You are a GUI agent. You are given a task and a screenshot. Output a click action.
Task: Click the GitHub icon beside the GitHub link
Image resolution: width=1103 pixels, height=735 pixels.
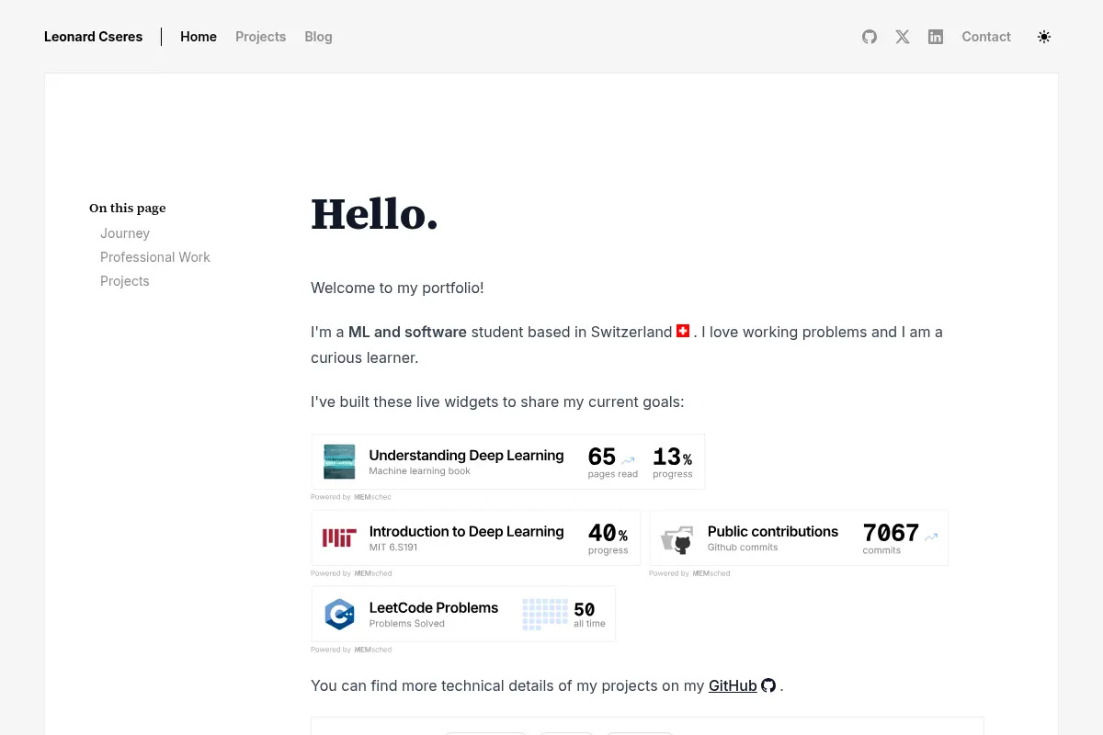768,685
